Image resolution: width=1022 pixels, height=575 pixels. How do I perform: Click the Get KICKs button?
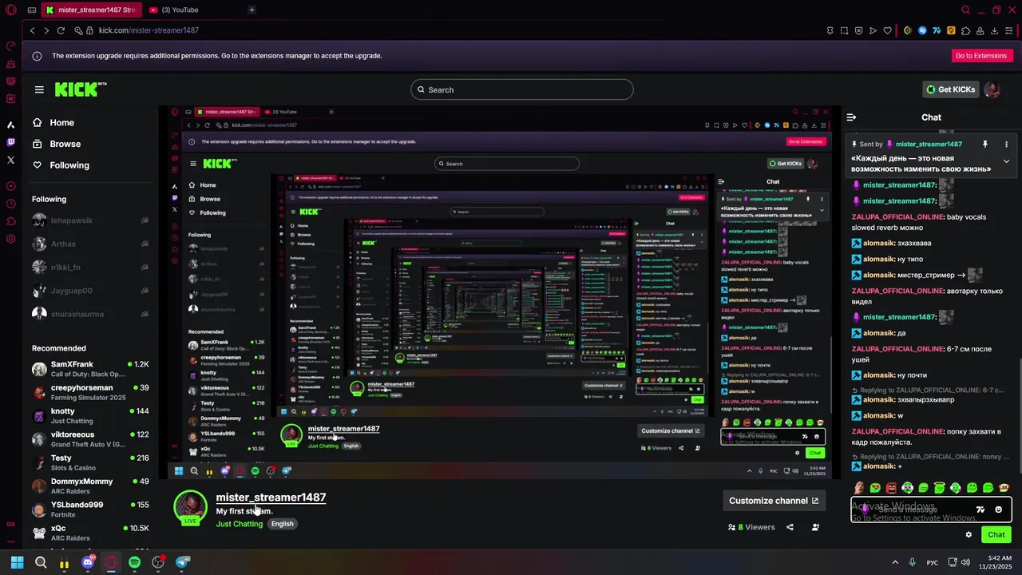click(951, 89)
